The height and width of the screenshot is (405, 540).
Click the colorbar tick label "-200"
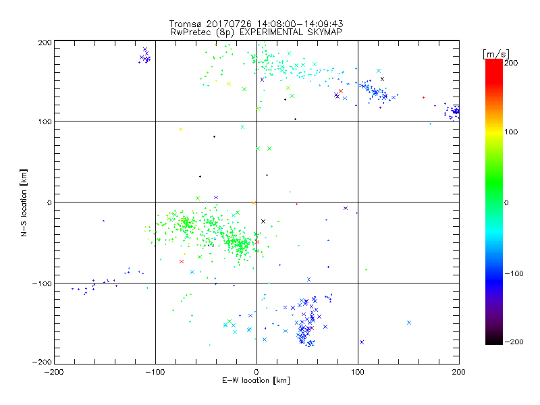coord(514,342)
